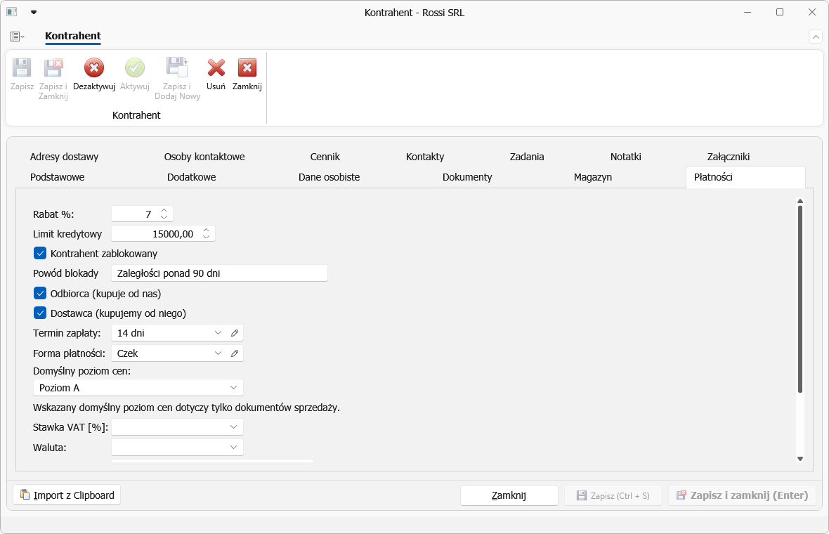Open the Kontrahent ribbon tab
The image size is (829, 534).
pos(73,36)
